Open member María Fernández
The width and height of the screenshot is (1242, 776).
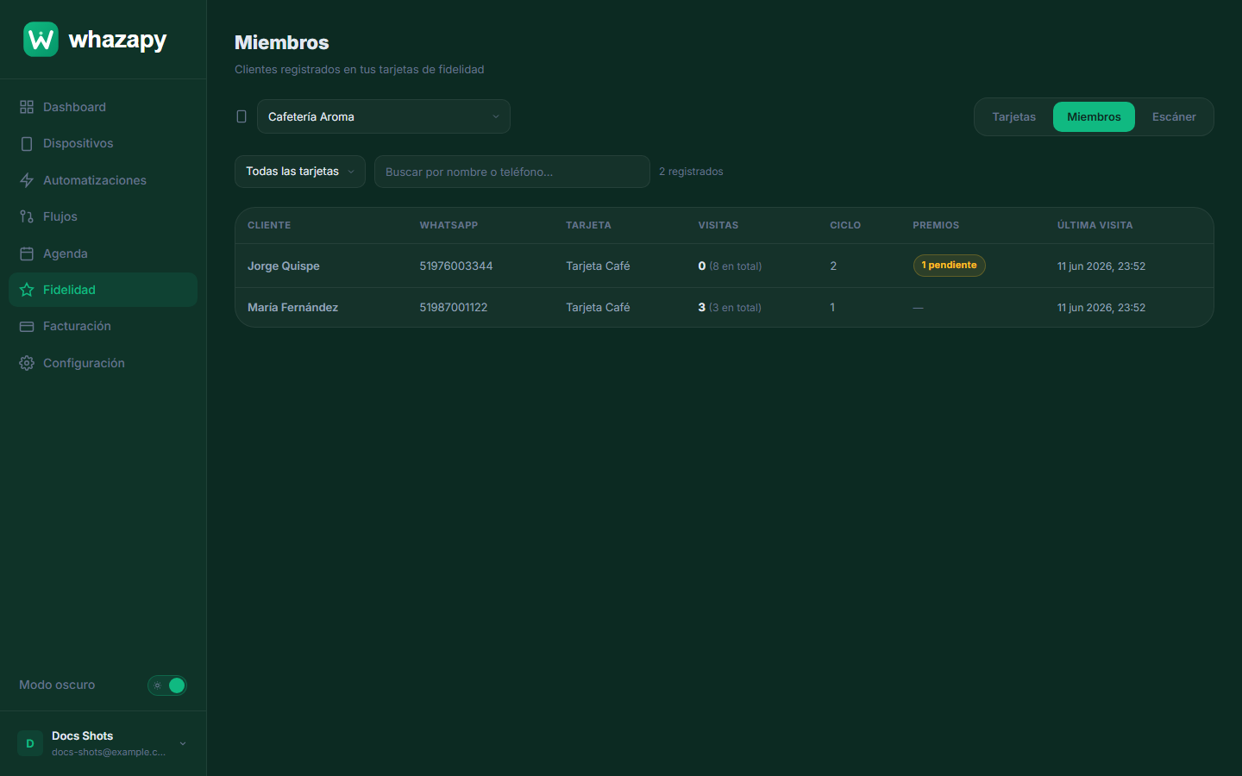point(292,307)
